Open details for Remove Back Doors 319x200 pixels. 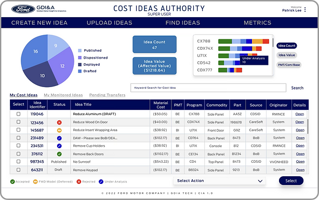[x=300, y=154]
